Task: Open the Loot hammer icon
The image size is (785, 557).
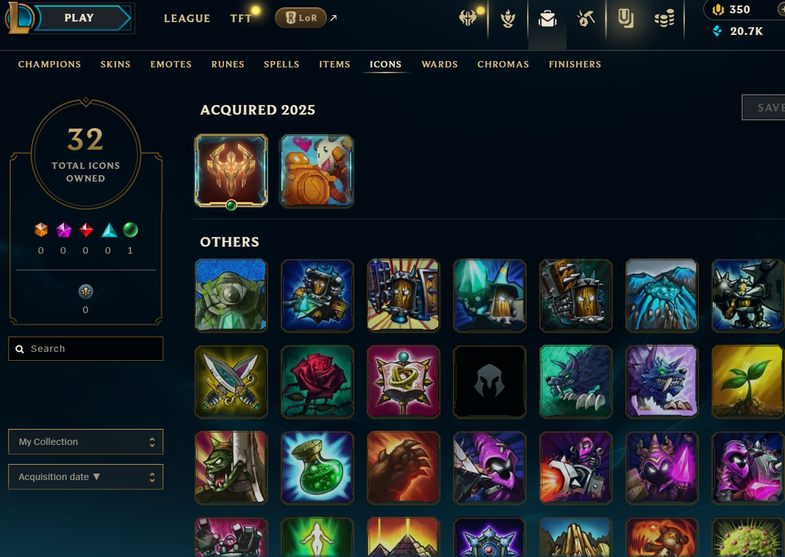Action: click(x=585, y=19)
